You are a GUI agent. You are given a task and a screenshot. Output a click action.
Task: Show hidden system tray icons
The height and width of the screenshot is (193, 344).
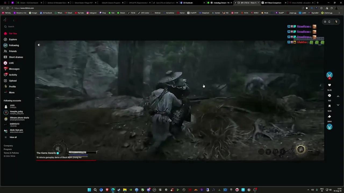click(308, 190)
